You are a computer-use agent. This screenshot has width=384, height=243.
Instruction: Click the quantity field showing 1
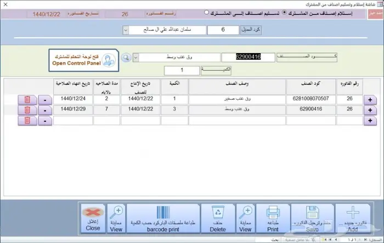point(182,71)
